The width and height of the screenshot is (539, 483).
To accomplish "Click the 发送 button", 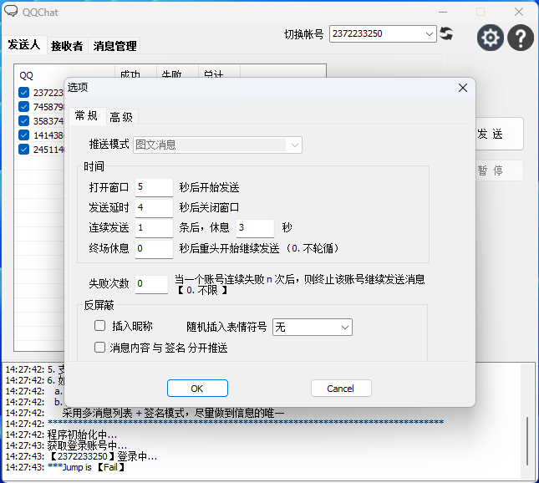I will pos(498,134).
